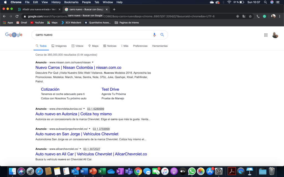The image size is (284, 177).
Task: Open the Test Drive sitelink
Action: tap(110, 89)
